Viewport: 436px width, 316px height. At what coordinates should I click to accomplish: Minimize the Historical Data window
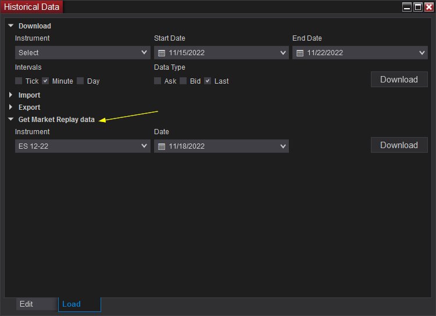click(x=407, y=7)
